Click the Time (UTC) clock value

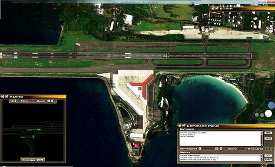point(268,149)
